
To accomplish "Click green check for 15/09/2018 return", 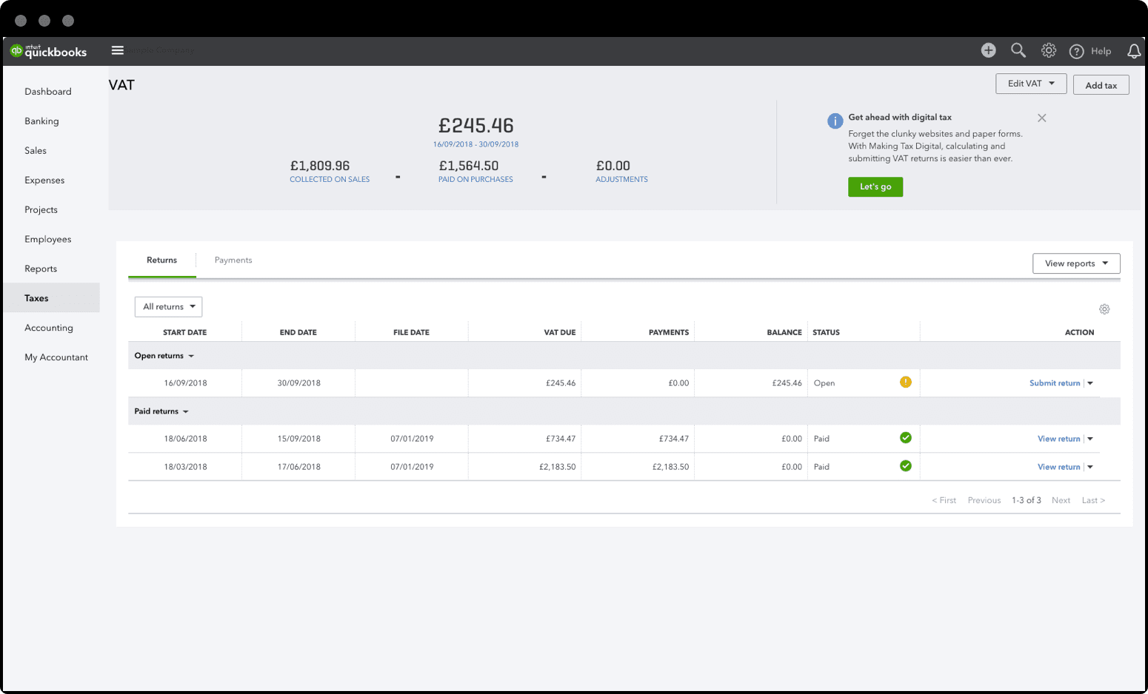I will pyautogui.click(x=905, y=438).
